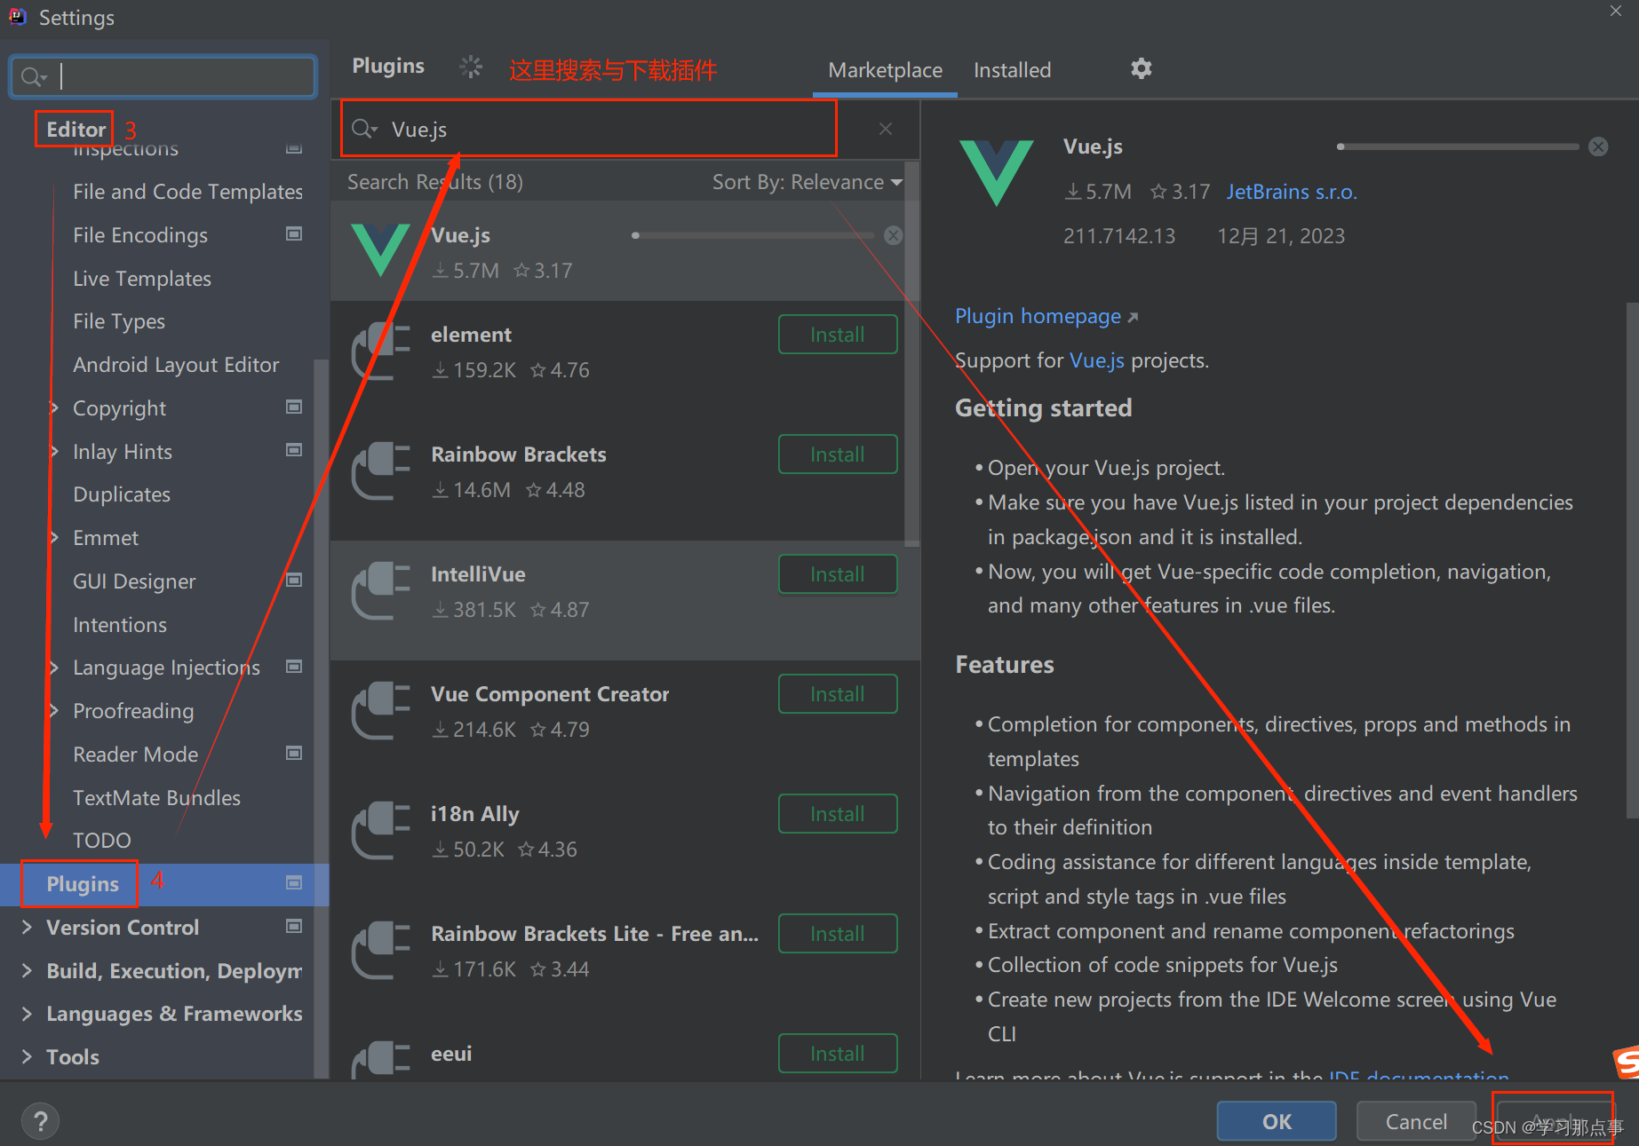This screenshot has width=1639, height=1146.
Task: Open the plugins gear settings menu
Action: point(1141,68)
